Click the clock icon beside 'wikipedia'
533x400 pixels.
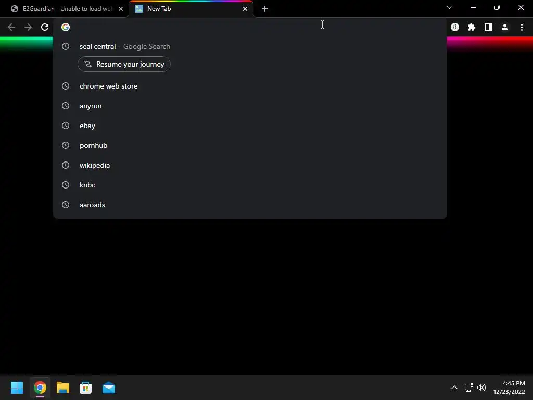pyautogui.click(x=66, y=165)
